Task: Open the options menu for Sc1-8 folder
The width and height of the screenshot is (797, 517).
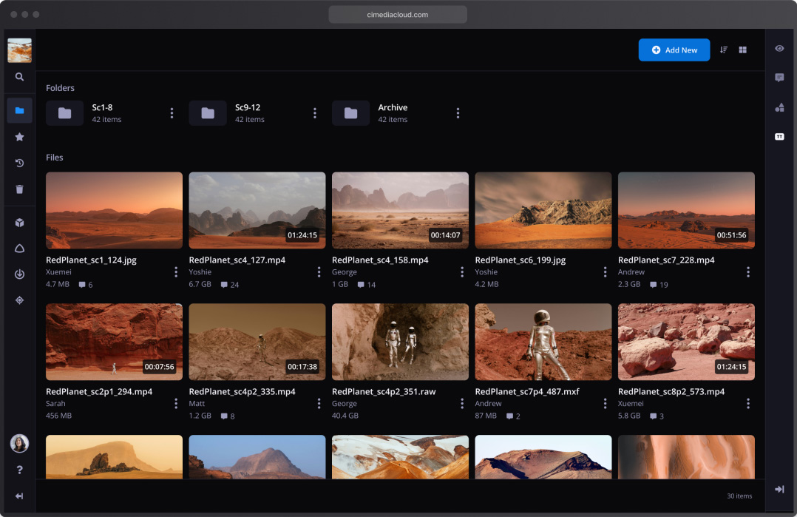Action: pos(172,112)
